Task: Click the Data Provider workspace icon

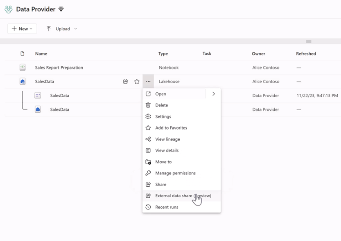Action: (9, 9)
